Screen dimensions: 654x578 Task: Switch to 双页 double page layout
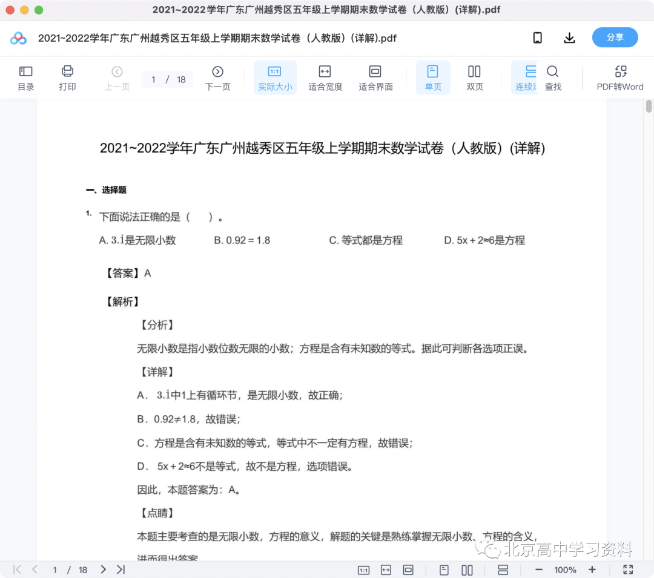[x=474, y=78]
